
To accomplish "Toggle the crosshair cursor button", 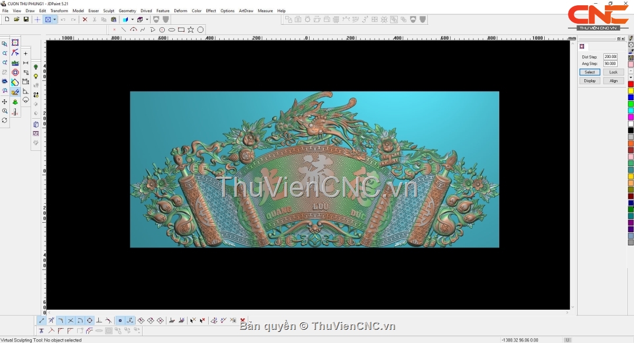I will [37, 20].
